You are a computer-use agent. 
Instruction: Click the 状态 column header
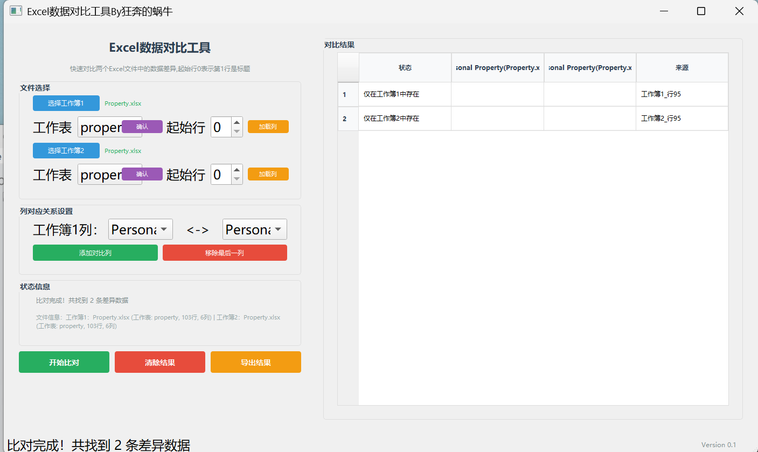[x=405, y=68]
